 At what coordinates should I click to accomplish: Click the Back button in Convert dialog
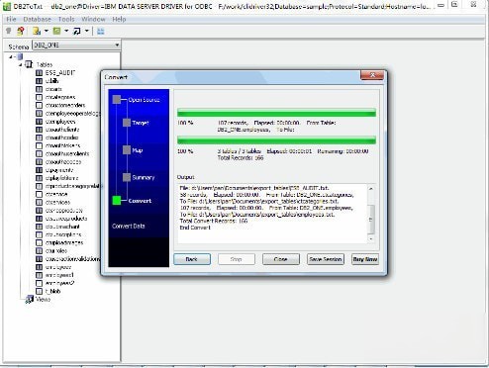192,259
